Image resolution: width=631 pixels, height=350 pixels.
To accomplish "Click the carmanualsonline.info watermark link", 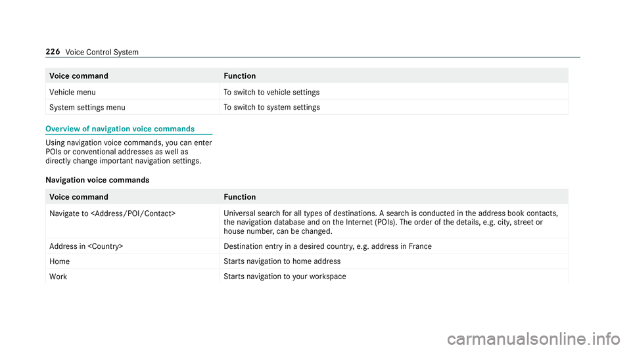I will coord(534,339).
